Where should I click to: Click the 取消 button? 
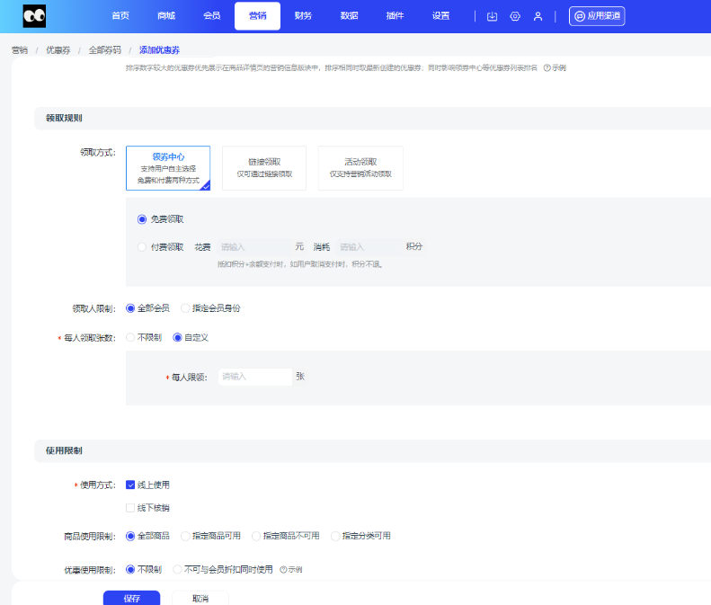[x=200, y=598]
